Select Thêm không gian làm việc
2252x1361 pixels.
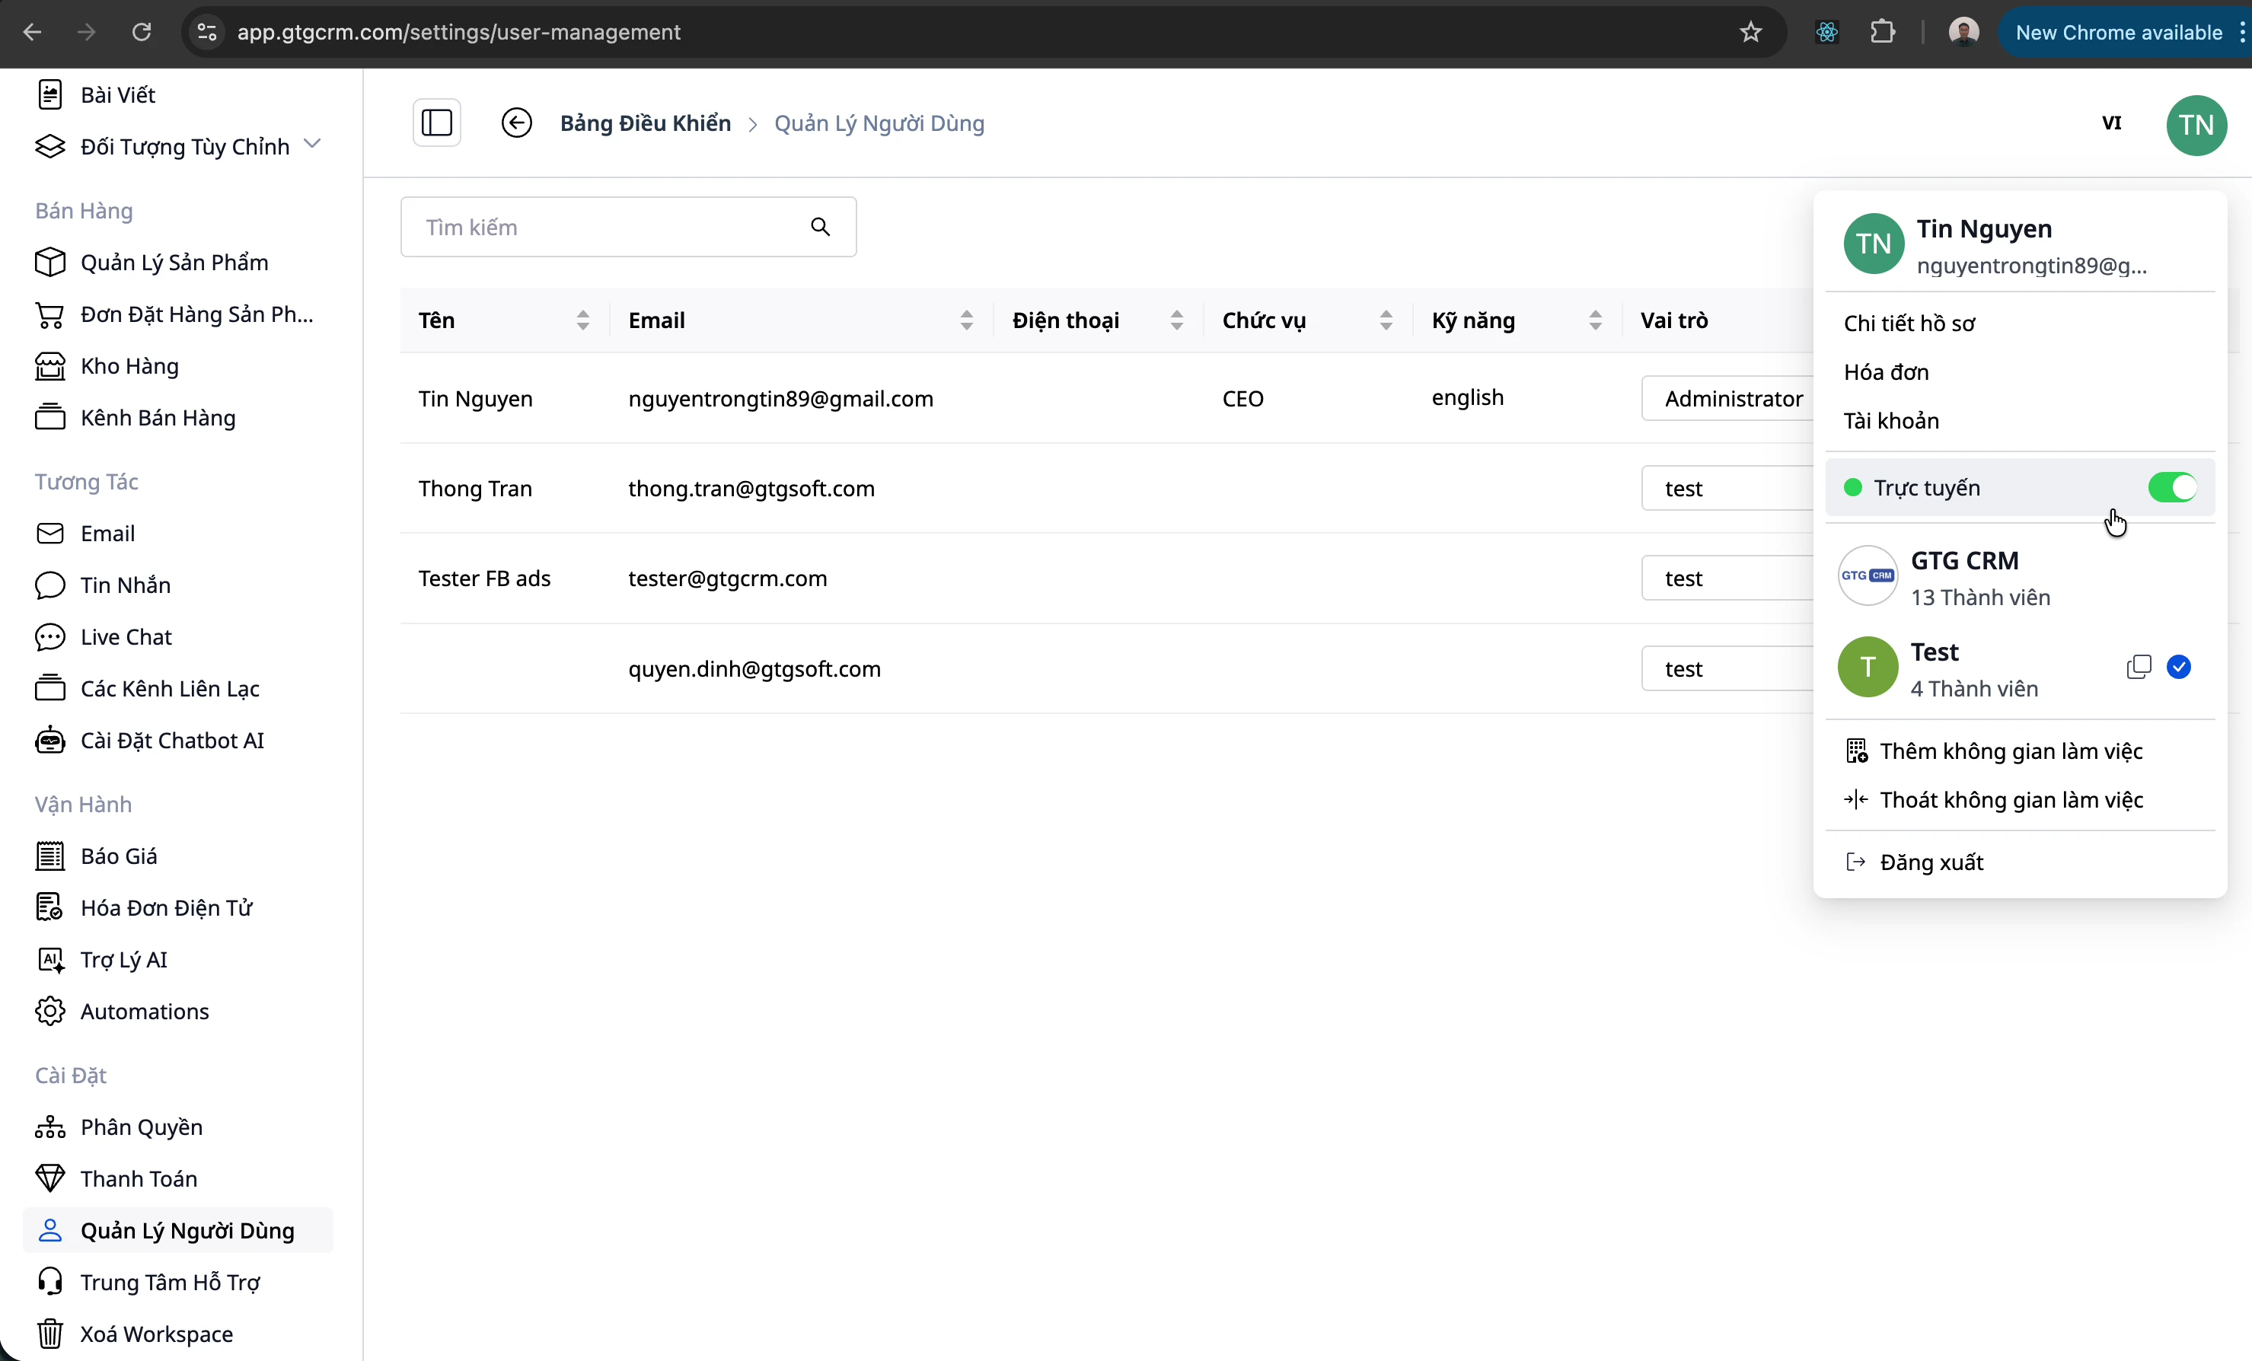pos(2010,751)
